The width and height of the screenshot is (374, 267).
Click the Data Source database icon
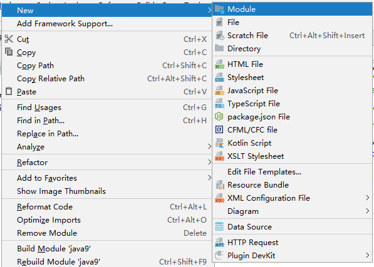[219, 226]
